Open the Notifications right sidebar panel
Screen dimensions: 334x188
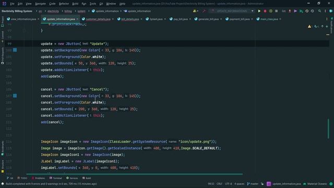click(332, 26)
